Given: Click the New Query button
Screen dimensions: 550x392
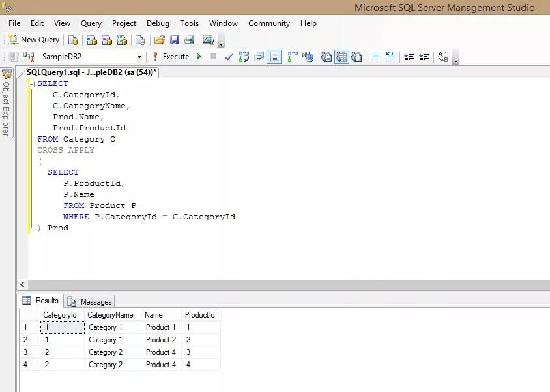Looking at the screenshot, I should [34, 40].
